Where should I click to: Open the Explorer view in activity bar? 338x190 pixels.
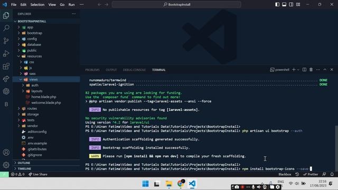[x=6, y=15]
